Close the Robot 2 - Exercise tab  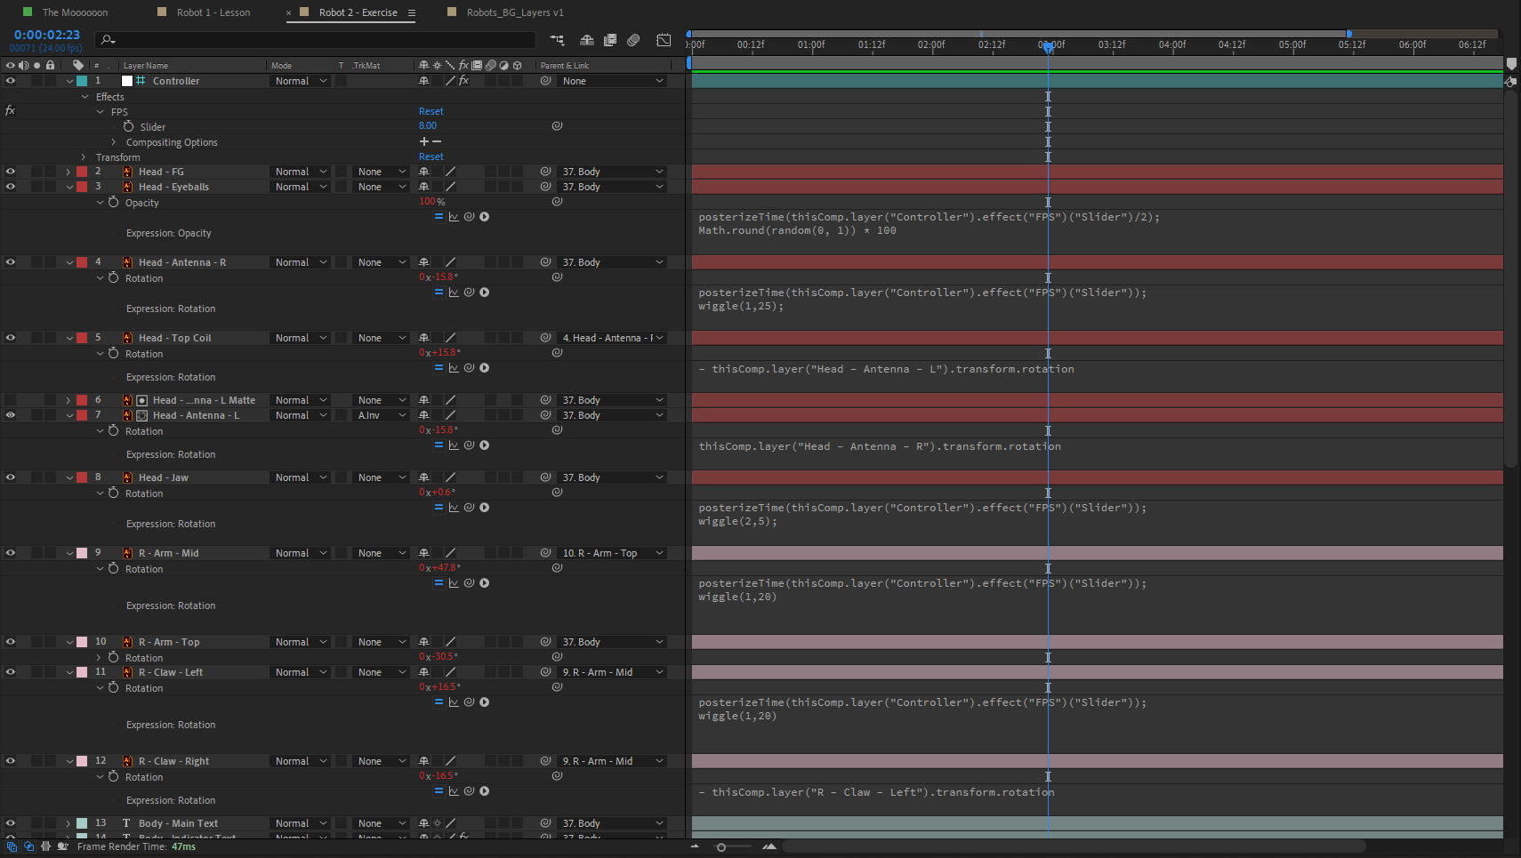(x=289, y=13)
